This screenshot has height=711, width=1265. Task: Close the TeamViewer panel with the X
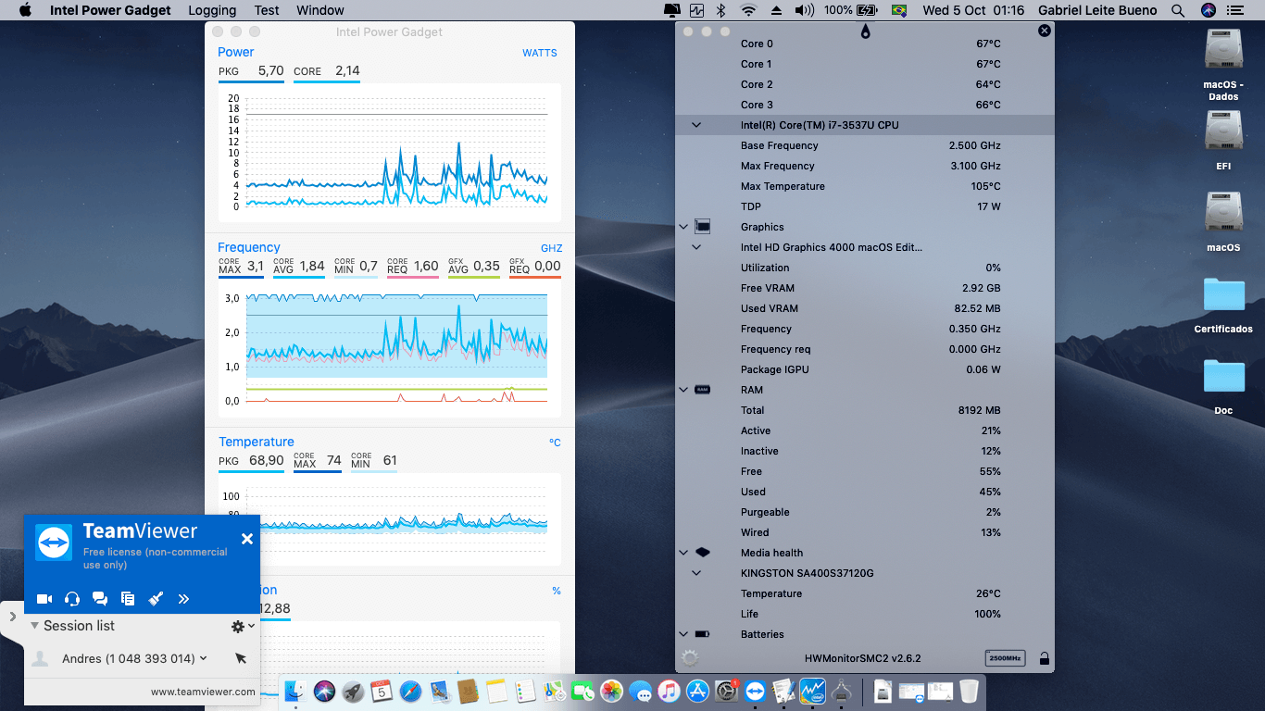(247, 539)
